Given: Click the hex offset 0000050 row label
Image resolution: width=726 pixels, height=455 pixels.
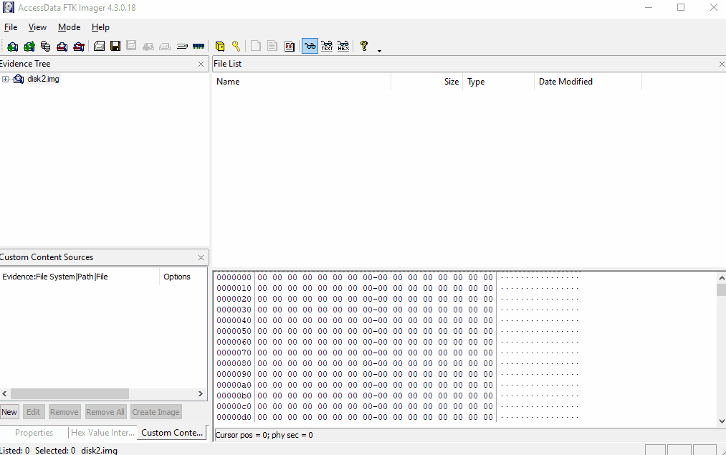Looking at the screenshot, I should (234, 331).
